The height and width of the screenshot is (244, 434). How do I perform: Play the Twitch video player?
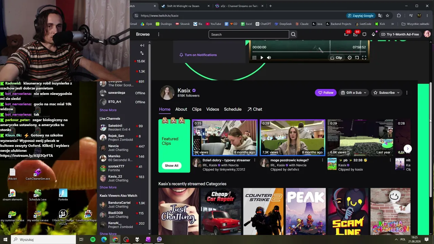coord(262,58)
